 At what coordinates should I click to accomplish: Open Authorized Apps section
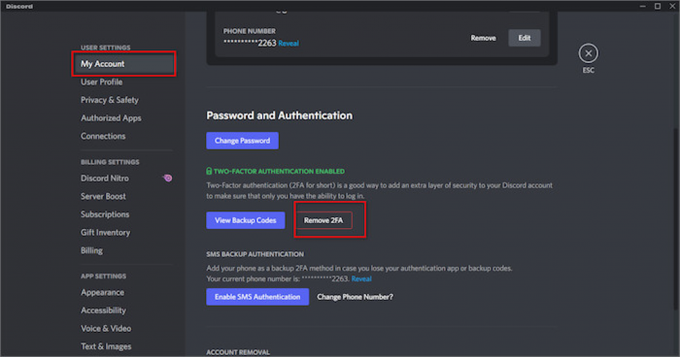tap(111, 118)
